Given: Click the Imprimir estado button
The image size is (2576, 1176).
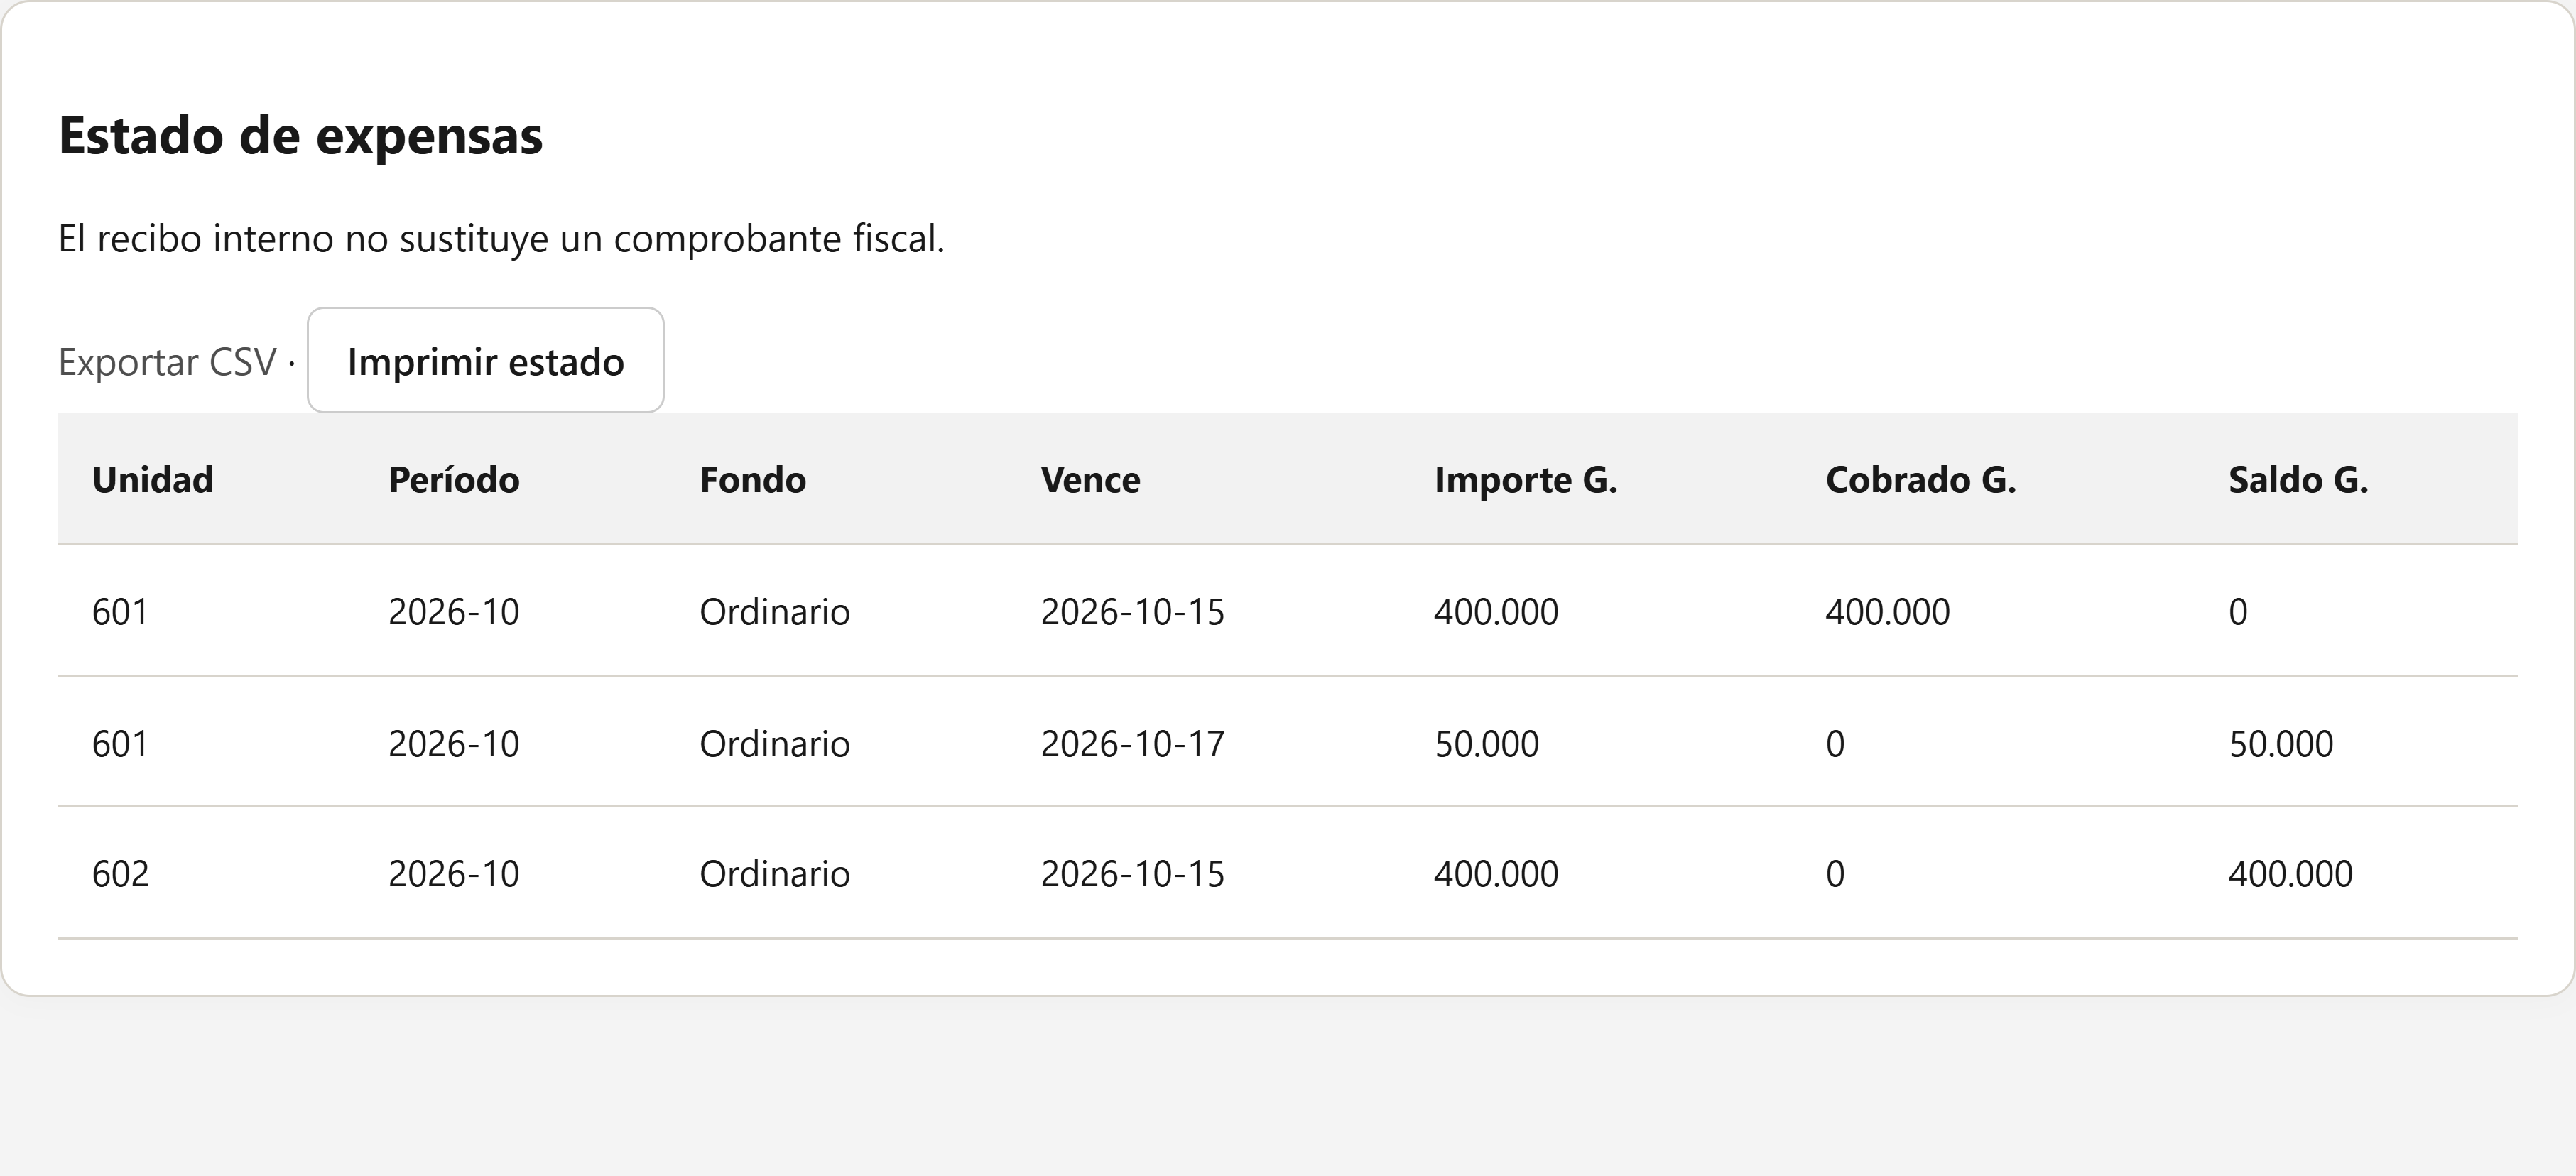Looking at the screenshot, I should tap(485, 360).
